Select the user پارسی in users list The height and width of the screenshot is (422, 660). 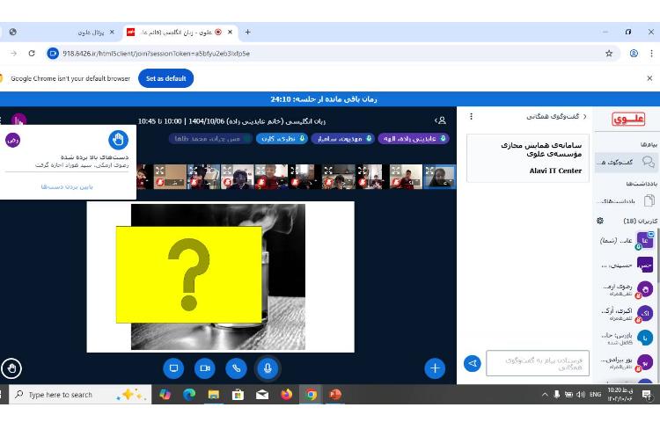pos(627,338)
